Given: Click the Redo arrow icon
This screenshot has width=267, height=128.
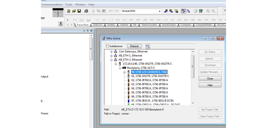Looking at the screenshot, I should 116,11.
